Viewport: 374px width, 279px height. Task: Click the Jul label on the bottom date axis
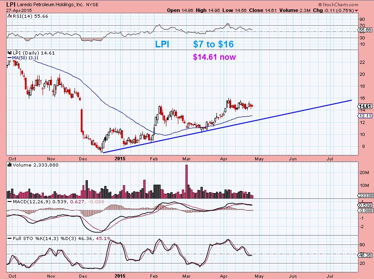pos(330,276)
